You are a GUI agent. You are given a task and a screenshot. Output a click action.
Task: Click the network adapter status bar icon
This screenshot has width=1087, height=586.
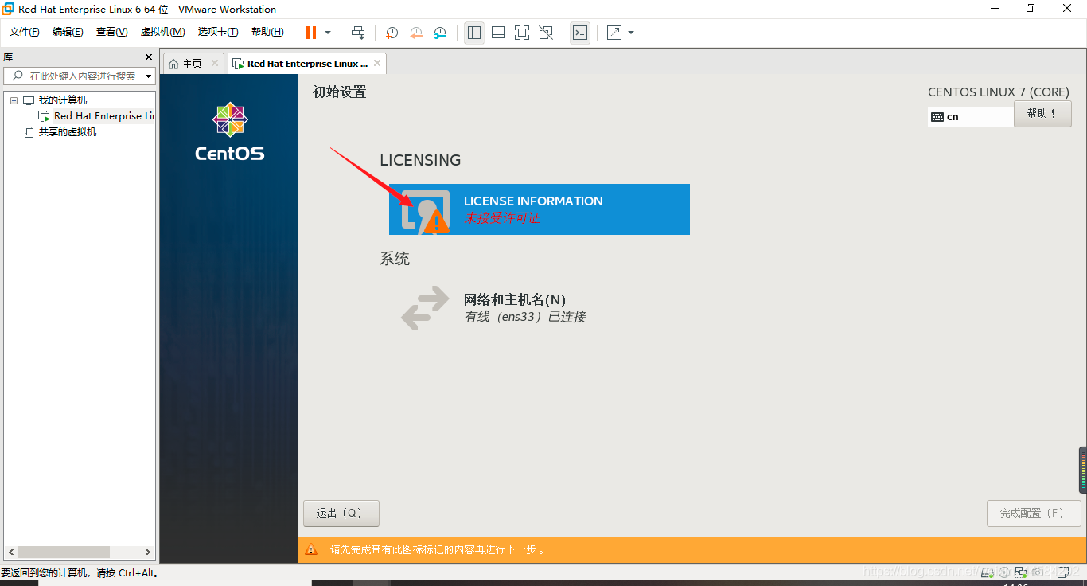coord(1021,572)
